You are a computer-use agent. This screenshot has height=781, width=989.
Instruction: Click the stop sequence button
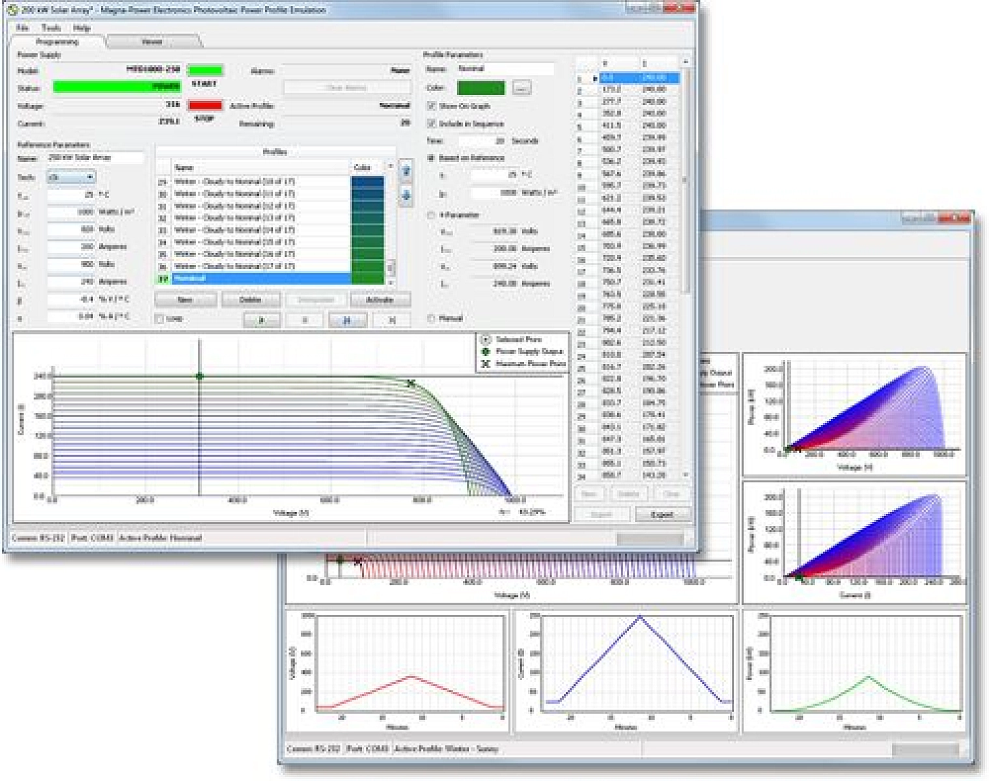pyautogui.click(x=305, y=320)
